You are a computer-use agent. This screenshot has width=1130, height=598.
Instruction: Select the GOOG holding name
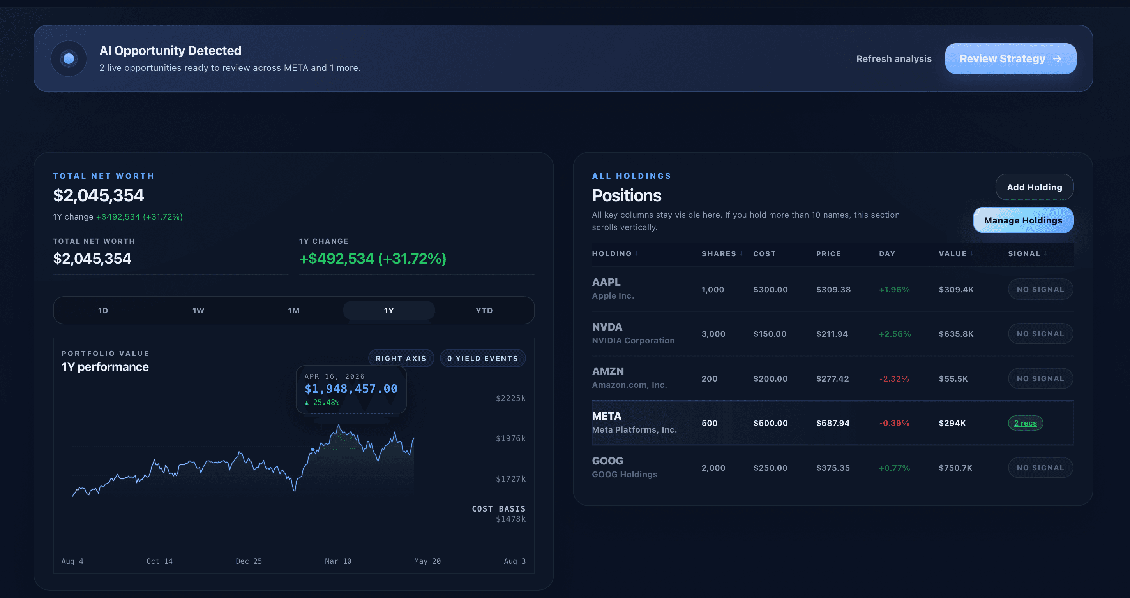click(607, 461)
